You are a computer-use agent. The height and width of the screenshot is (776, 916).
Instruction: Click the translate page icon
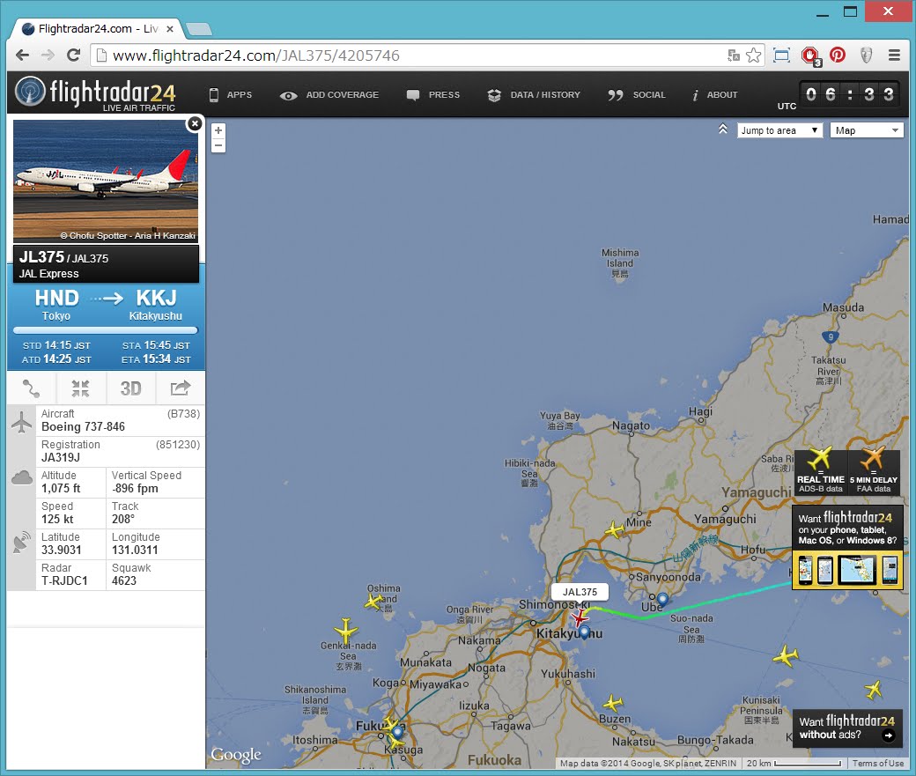(734, 55)
